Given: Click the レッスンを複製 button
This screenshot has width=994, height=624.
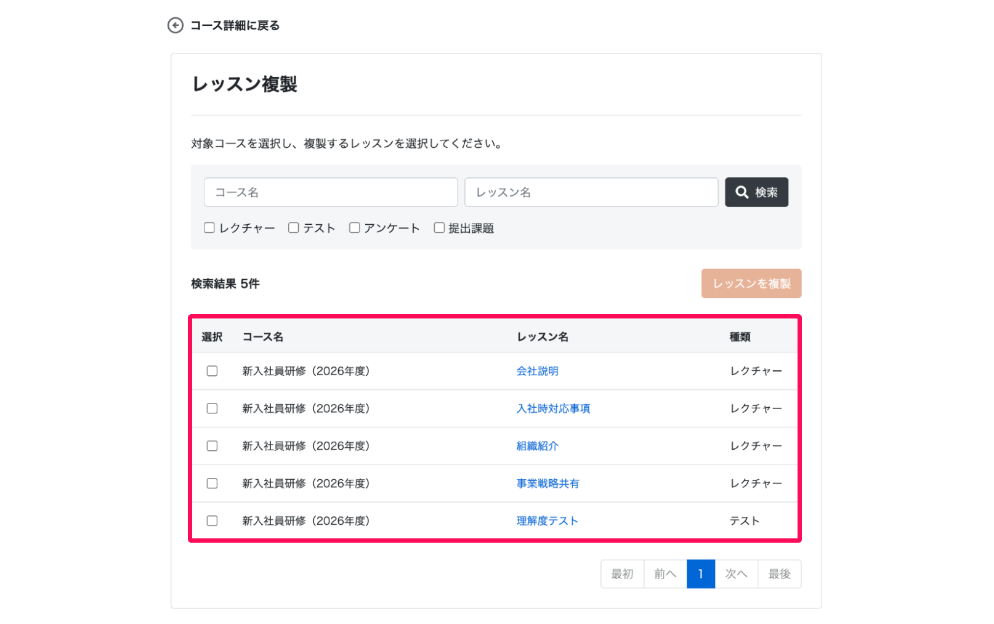Looking at the screenshot, I should coord(751,283).
